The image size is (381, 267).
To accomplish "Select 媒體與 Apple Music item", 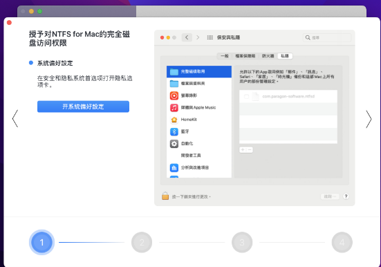I will click(199, 107).
